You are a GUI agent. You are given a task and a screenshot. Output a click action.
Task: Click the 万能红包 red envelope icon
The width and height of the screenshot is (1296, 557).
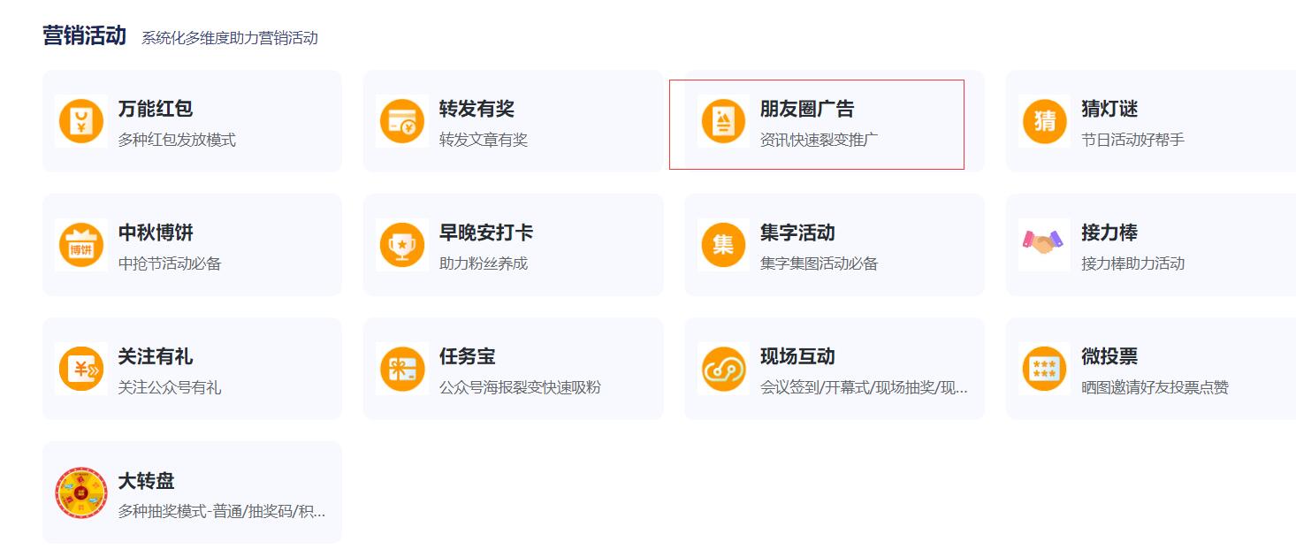click(x=81, y=121)
